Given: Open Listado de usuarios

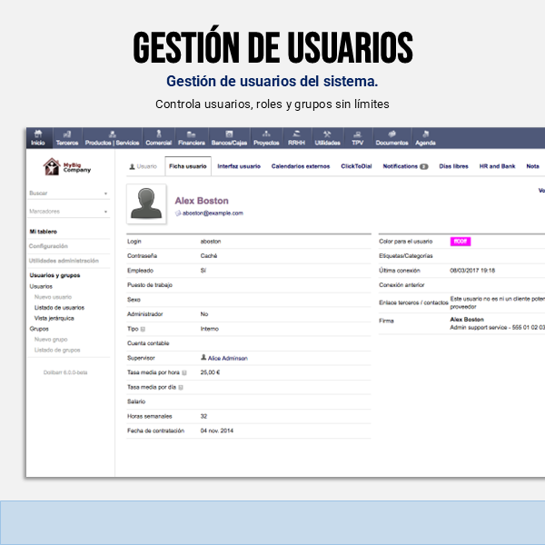Looking at the screenshot, I should (x=59, y=308).
